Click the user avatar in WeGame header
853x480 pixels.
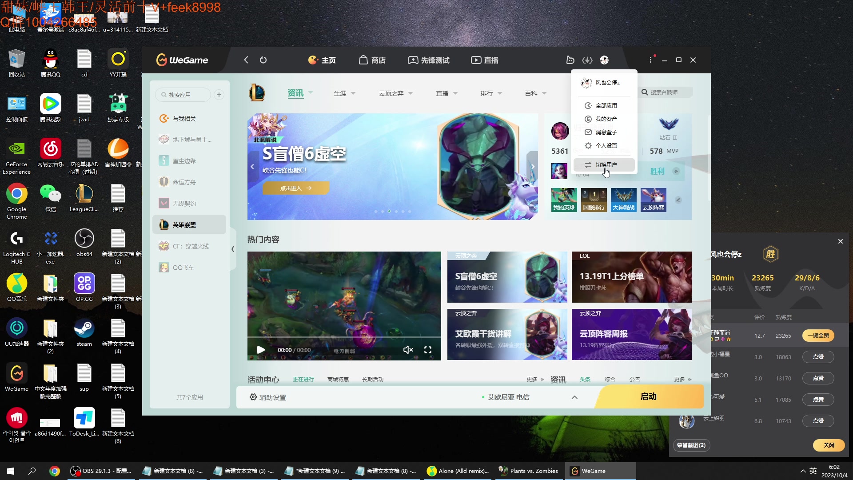coord(604,60)
